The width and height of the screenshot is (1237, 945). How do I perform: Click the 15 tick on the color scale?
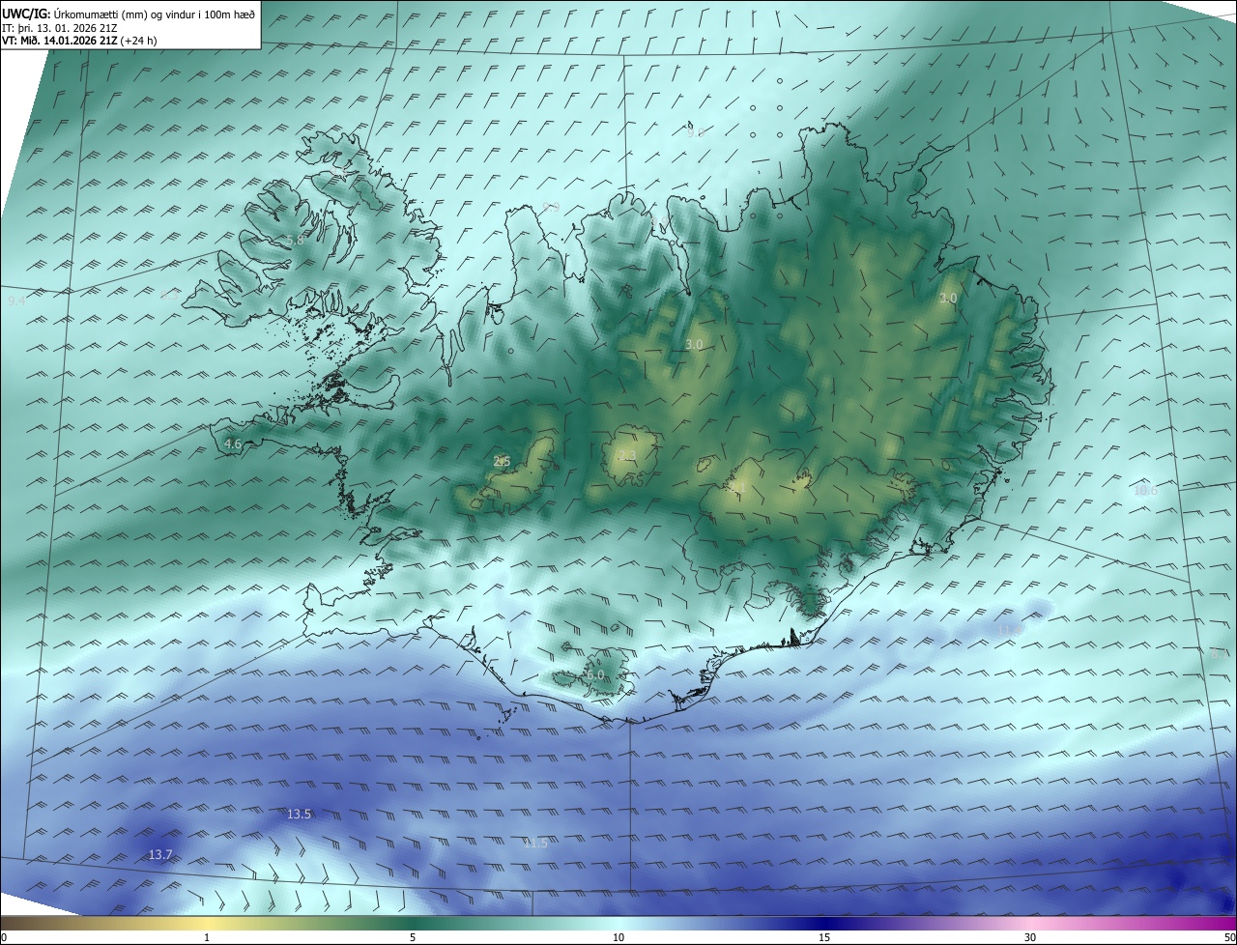point(824,937)
